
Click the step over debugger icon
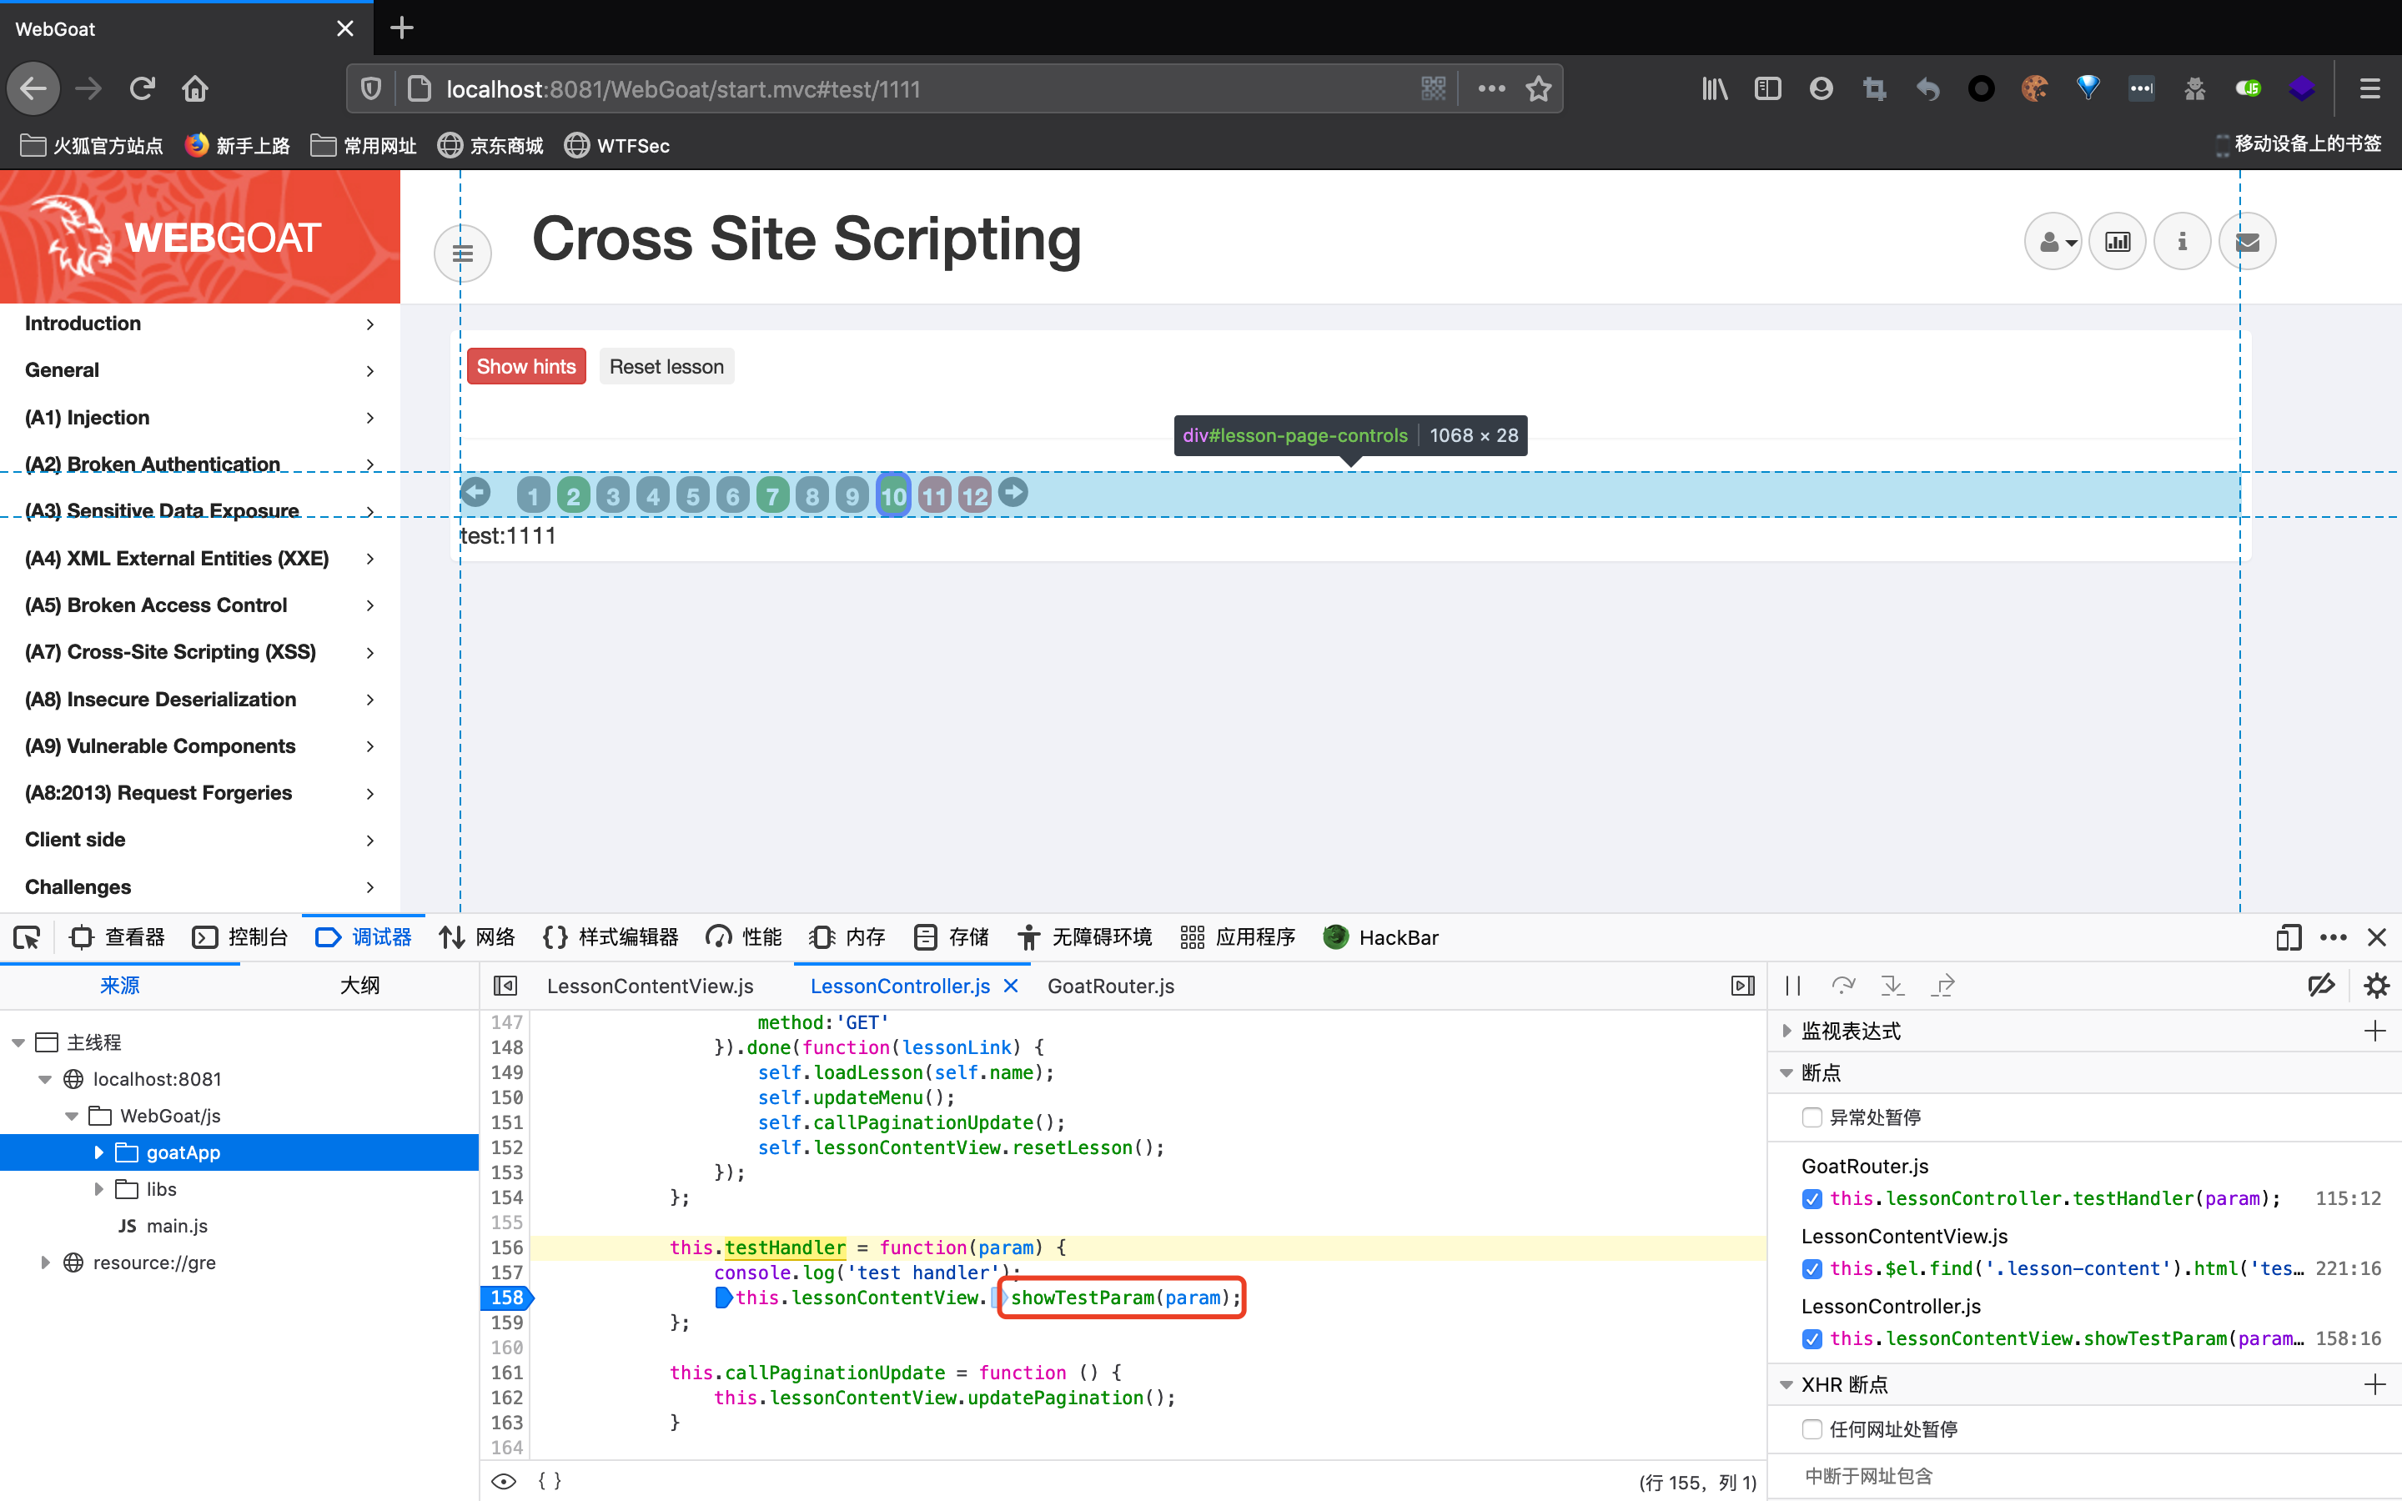(1843, 985)
